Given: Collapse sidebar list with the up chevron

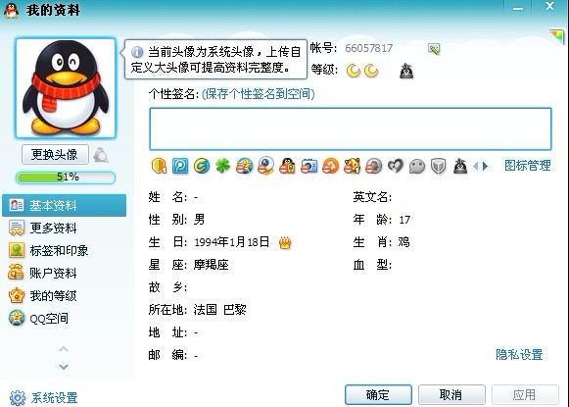Looking at the screenshot, I should [64, 349].
